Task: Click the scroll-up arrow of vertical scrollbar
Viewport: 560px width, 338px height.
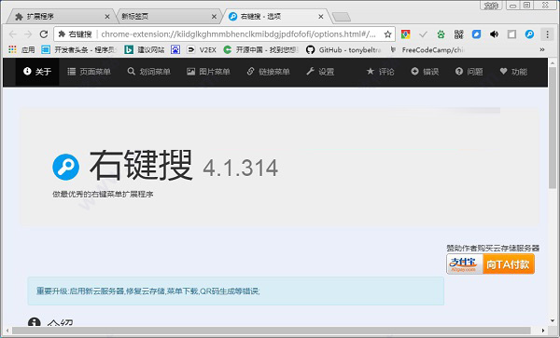Action: pos(553,62)
